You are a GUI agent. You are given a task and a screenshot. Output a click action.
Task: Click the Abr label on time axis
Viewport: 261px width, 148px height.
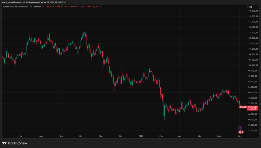click(200, 136)
